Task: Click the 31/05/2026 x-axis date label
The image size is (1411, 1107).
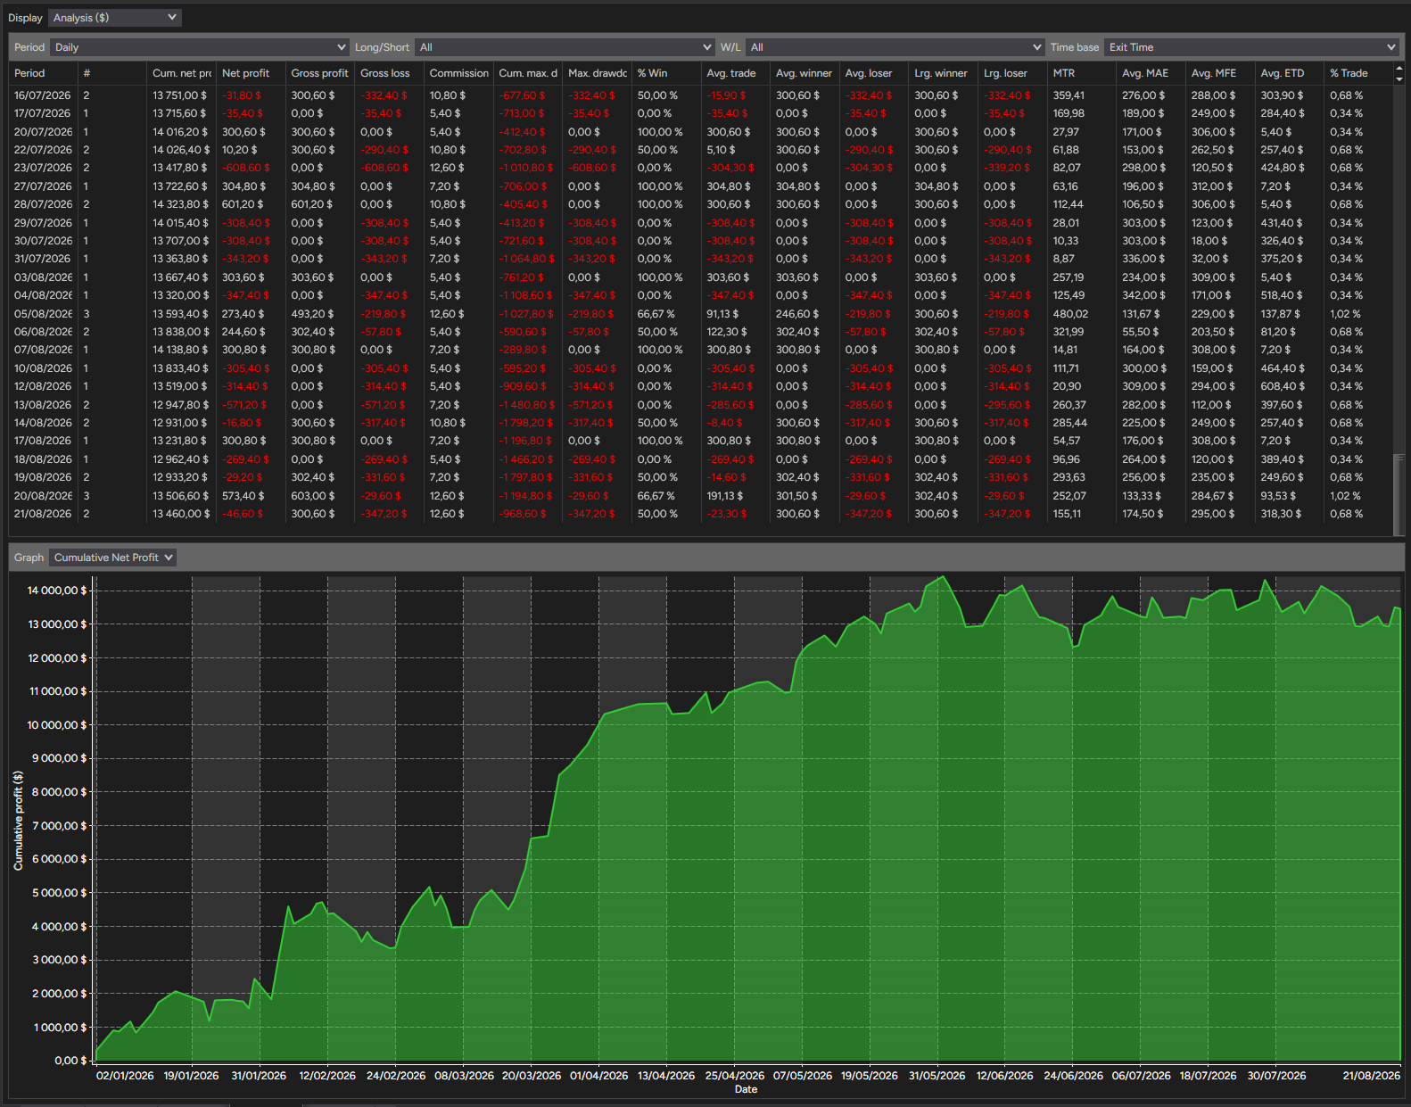Action: pos(937,1076)
